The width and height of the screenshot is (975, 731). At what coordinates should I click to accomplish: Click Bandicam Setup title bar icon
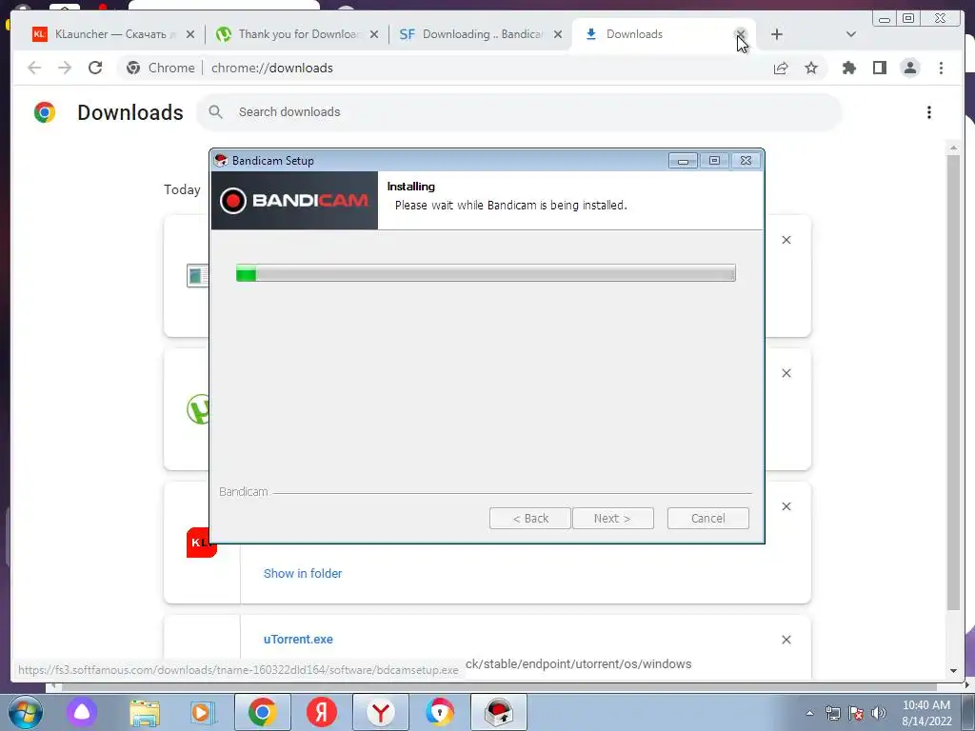click(x=221, y=160)
